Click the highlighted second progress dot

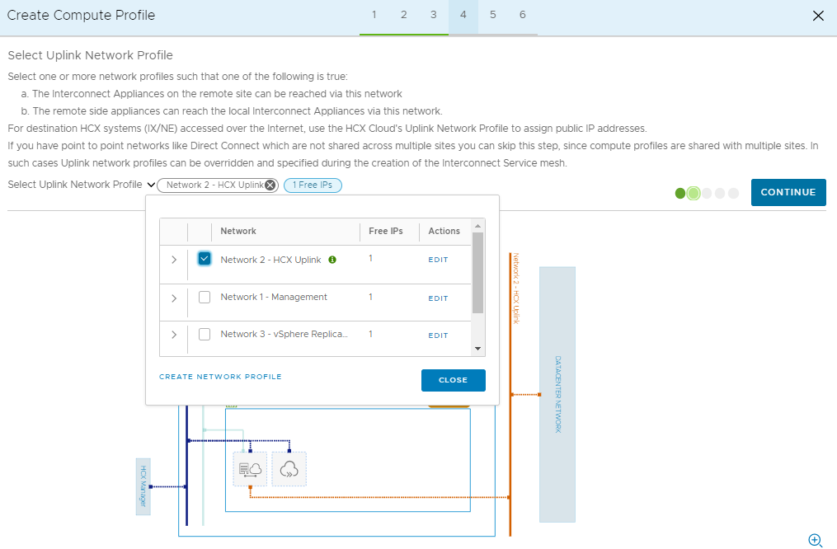pyautogui.click(x=694, y=193)
